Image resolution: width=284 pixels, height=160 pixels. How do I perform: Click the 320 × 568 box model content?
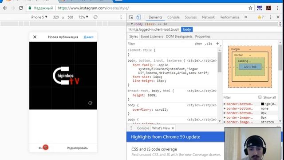pos(250,67)
